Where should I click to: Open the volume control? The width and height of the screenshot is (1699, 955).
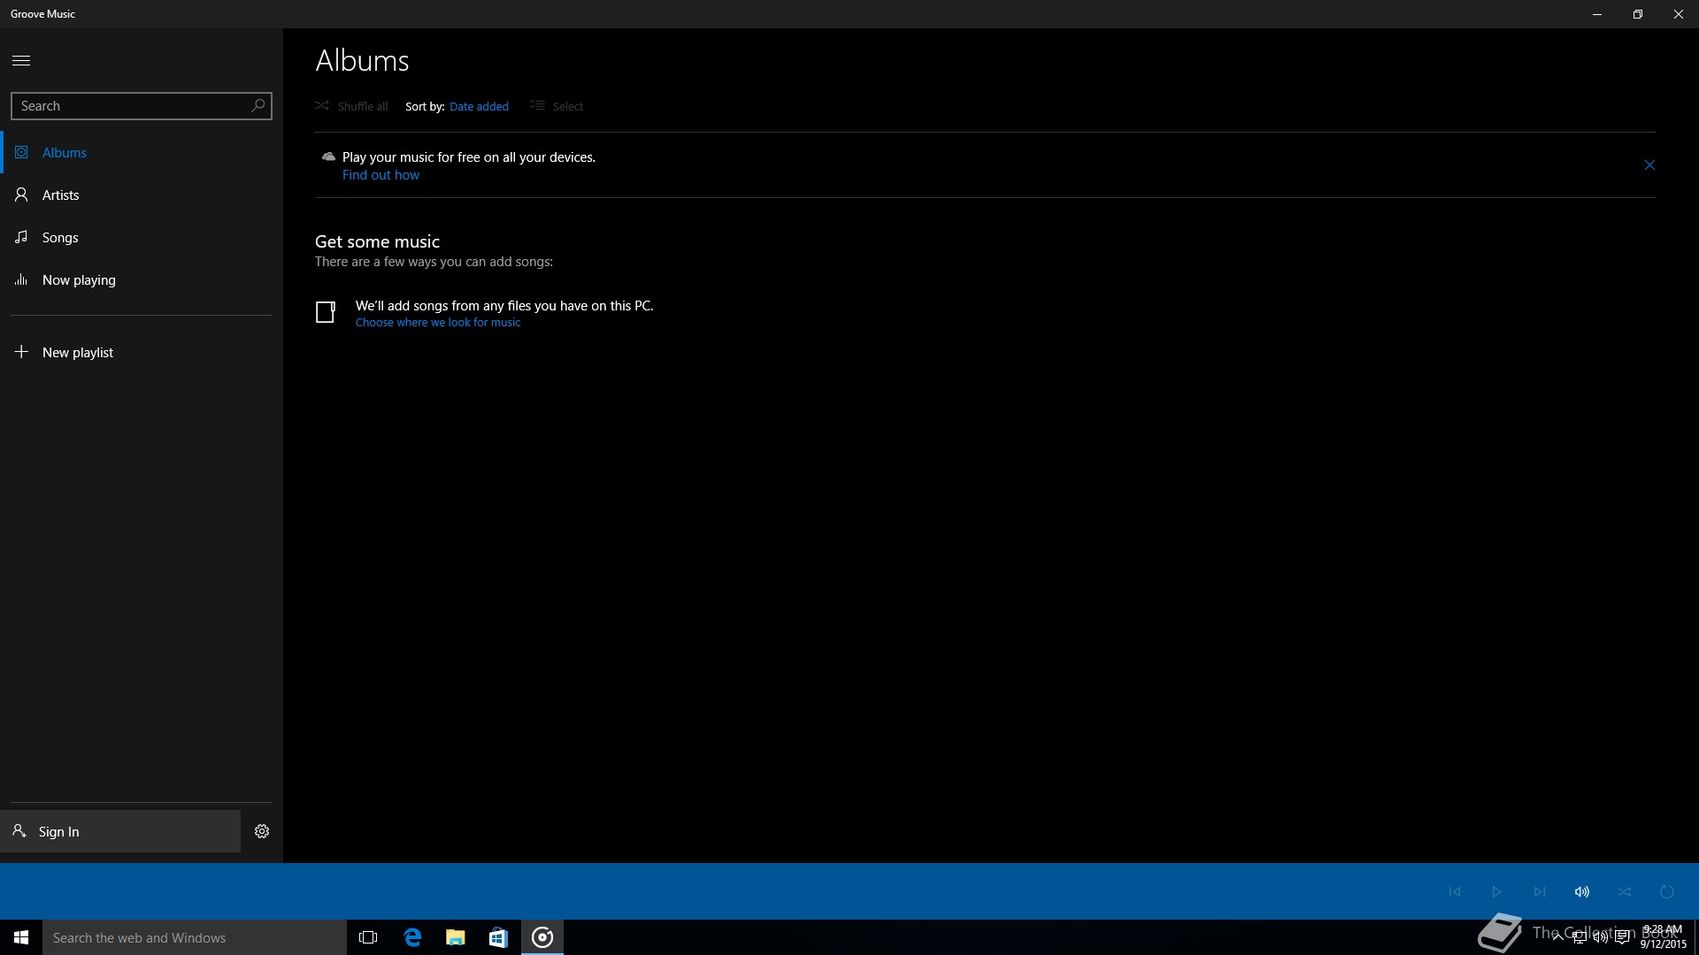tap(1581, 891)
